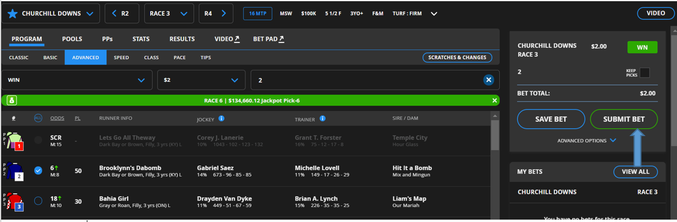Image resolution: width=677 pixels, height=222 pixels.
Task: Expand race conditions chevron after TURF: FIRM
Action: [x=435, y=14]
